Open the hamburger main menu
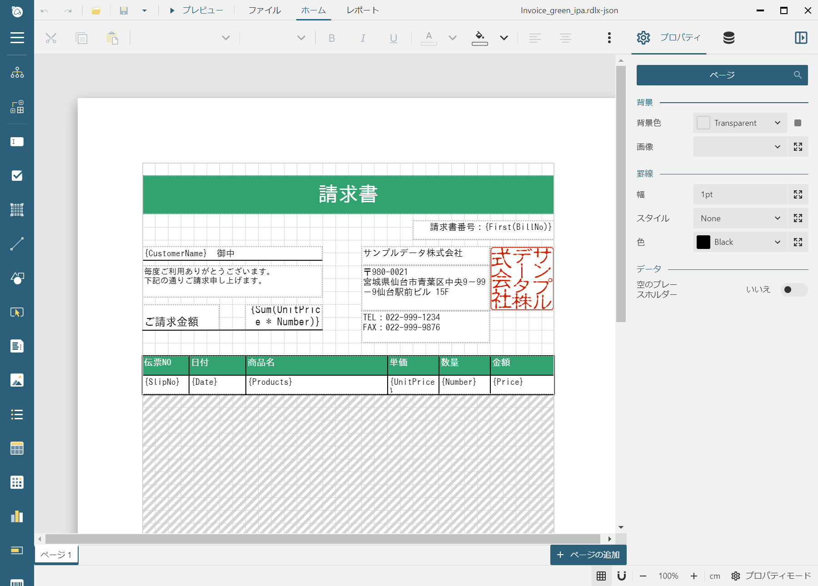818x586 pixels. [x=17, y=38]
